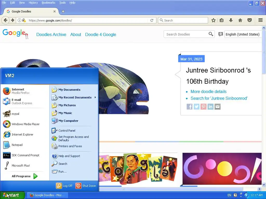Screen dimensions: 266x199
Task: Share the doodle via the email icon
Action: tap(217, 106)
